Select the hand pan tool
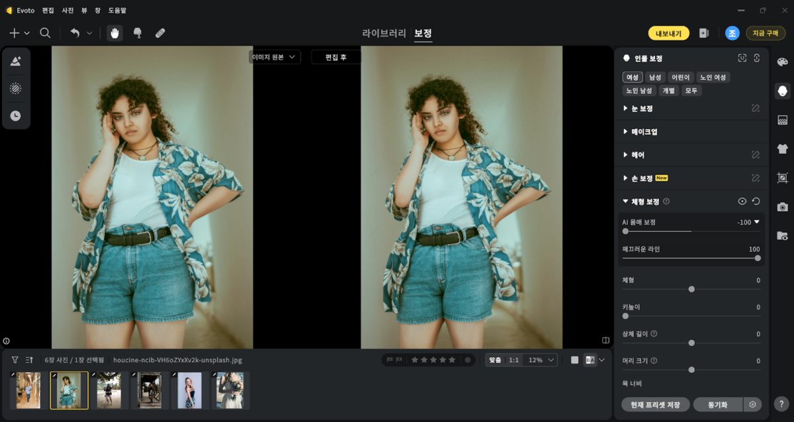 pyautogui.click(x=115, y=33)
